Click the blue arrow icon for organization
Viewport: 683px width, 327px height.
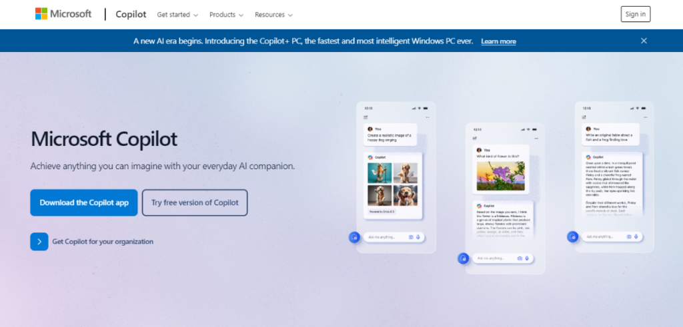(39, 242)
